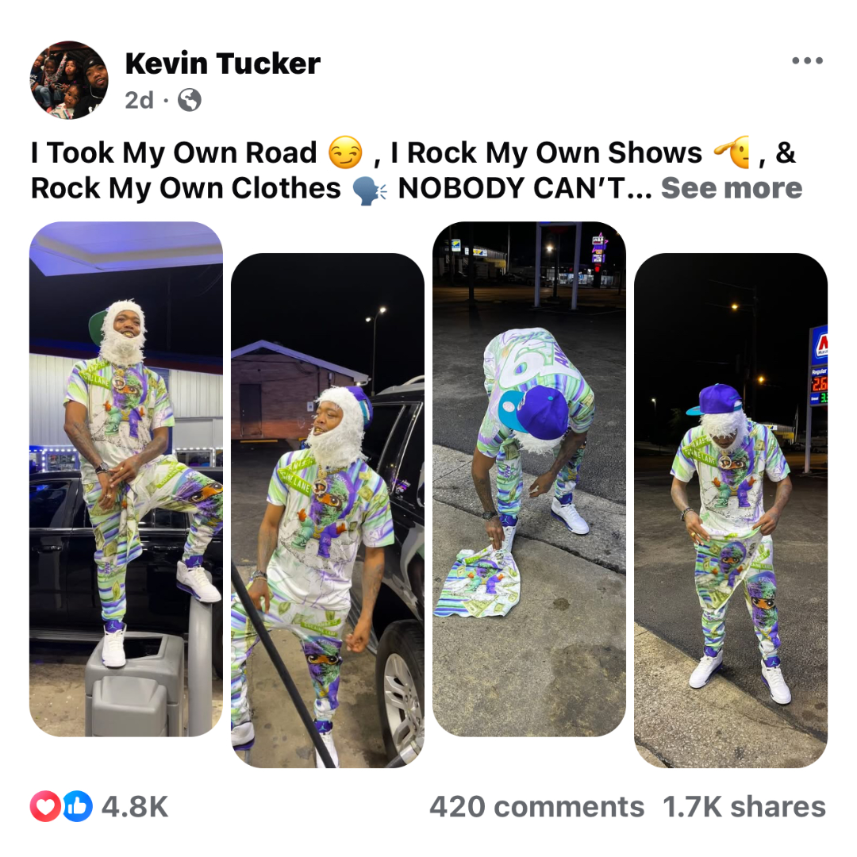Open the 420 comments section

536,807
